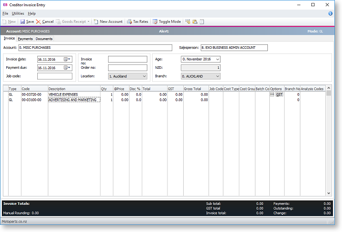Click the Save toolbar button
Screen dimensions: 342x232
[x=27, y=21]
